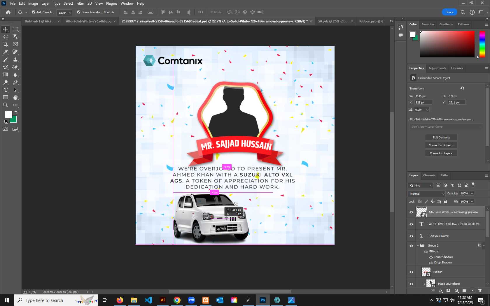The image size is (490, 306).
Task: Open Visual Studio Code from taskbar
Action: [x=148, y=300]
